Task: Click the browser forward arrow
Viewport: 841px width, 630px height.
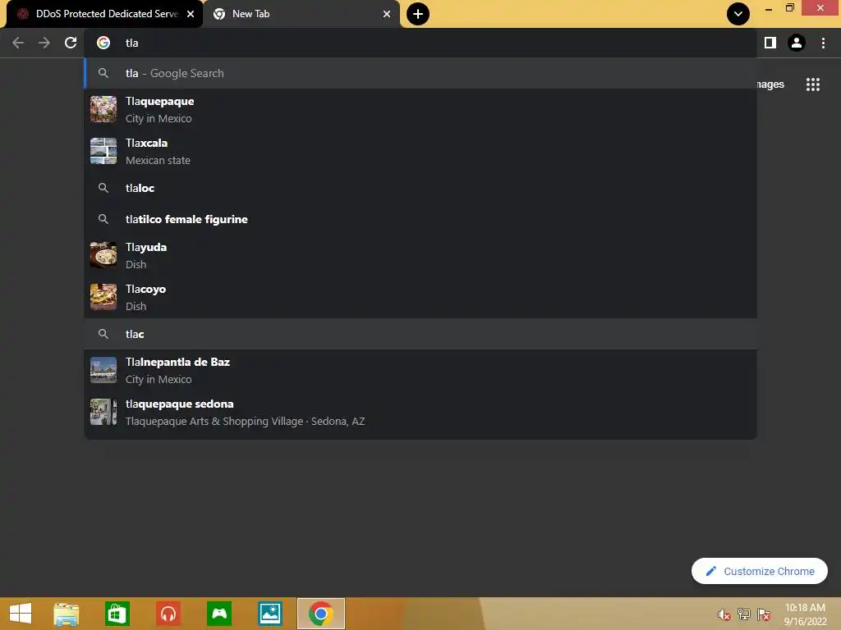Action: tap(44, 43)
